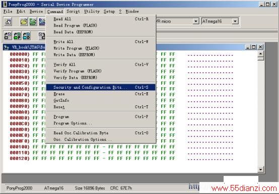Select GetInfo menu entry

(101, 100)
